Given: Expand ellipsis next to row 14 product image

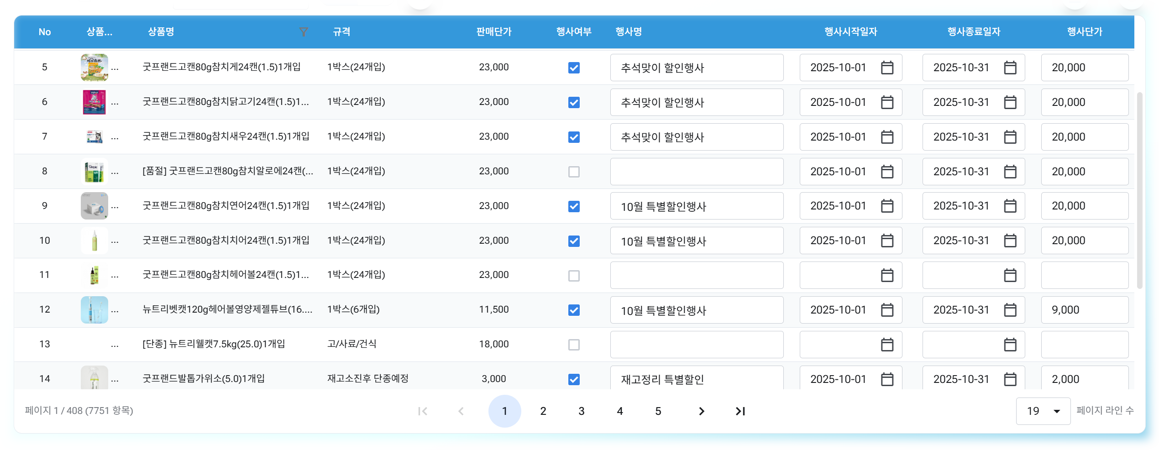Looking at the screenshot, I should pos(115,379).
